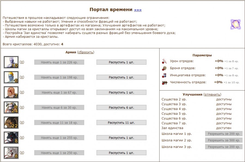Viewport: 245px width, 162px height.
Task: Remove unit with 6 creatures via (X)
Action: [22, 77]
